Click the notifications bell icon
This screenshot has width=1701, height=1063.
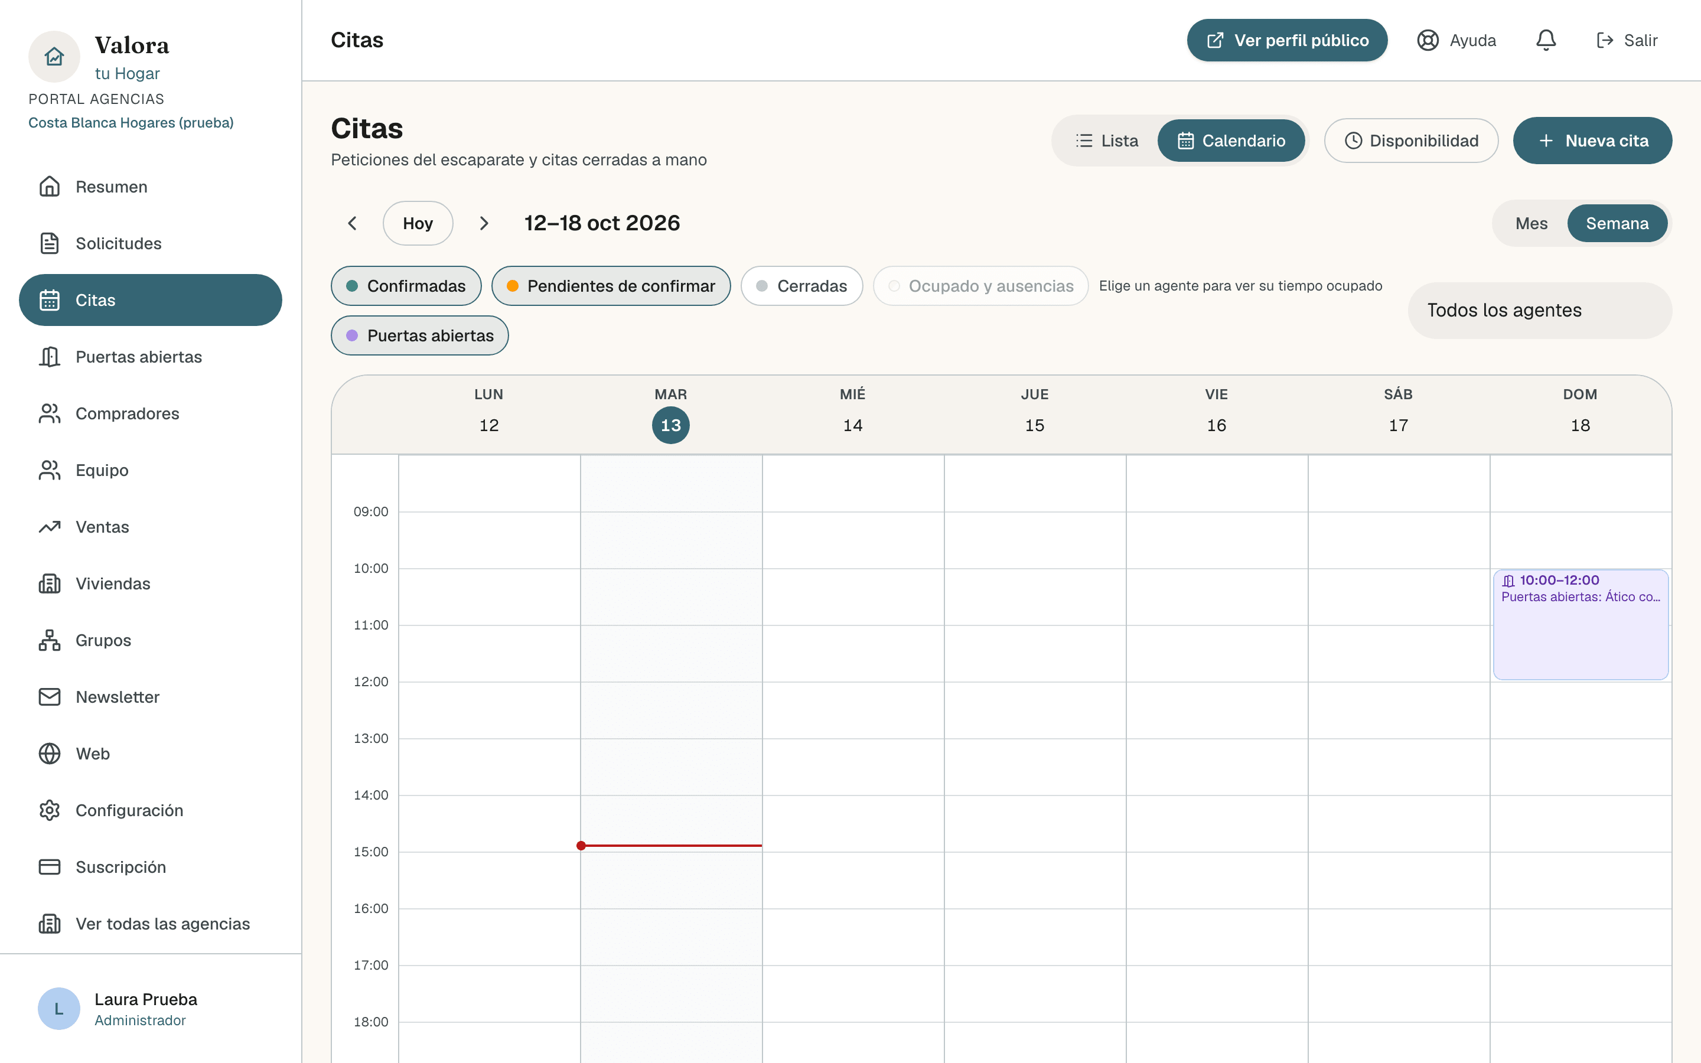[1546, 40]
